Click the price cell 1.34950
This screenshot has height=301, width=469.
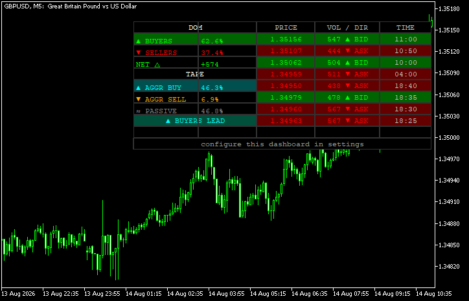(286, 86)
